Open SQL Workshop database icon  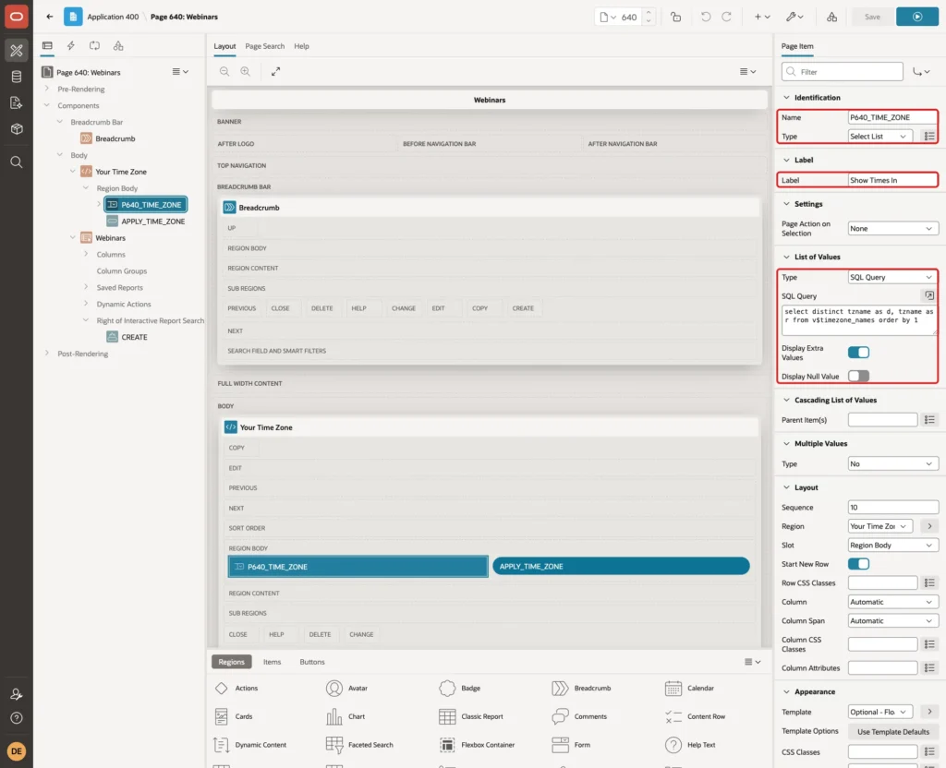tap(17, 77)
